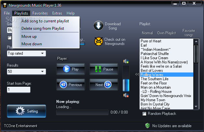Click the gear icon on Setting button
Image resolution: width=204 pixels, height=132 pixels.
tap(20, 111)
